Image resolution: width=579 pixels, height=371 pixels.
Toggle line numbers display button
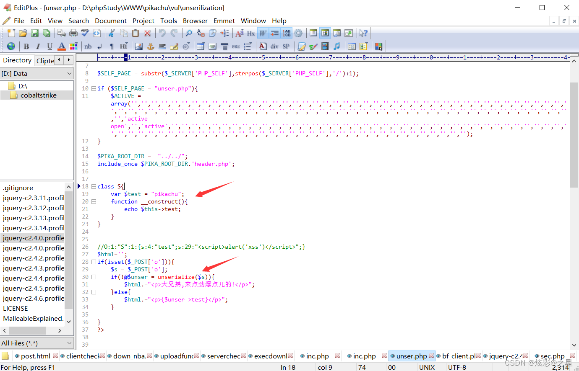tap(287, 33)
